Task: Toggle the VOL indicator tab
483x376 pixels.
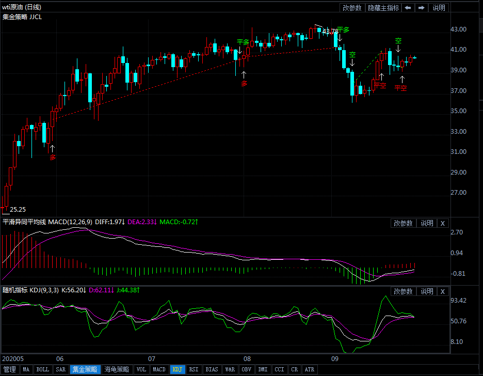Action: [x=141, y=370]
